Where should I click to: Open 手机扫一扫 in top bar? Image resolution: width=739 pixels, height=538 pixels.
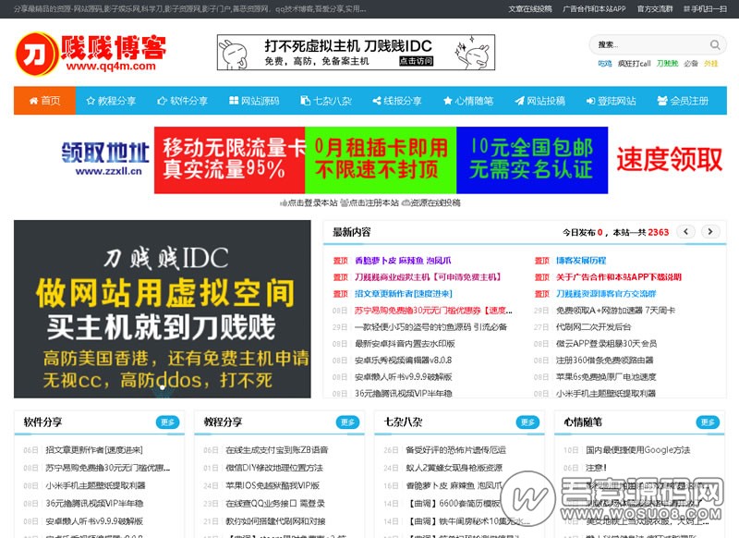point(704,8)
